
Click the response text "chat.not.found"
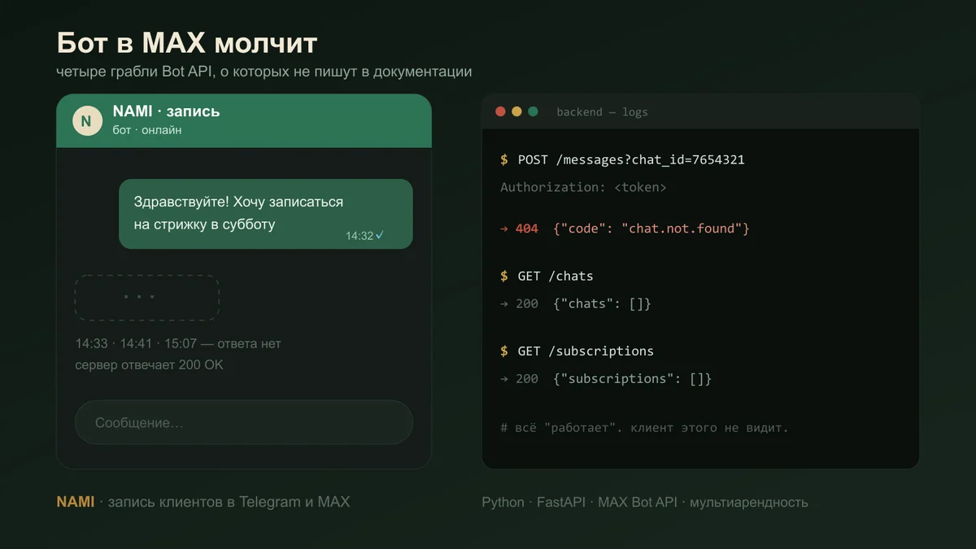coord(682,229)
